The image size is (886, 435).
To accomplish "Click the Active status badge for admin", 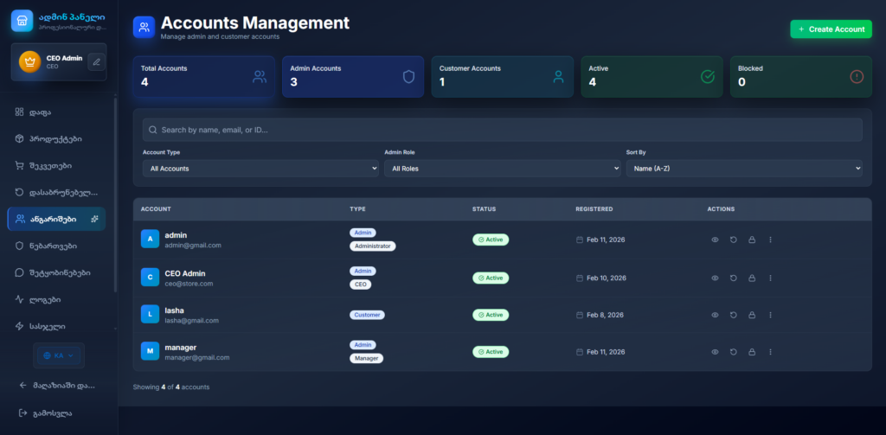I will click(491, 240).
